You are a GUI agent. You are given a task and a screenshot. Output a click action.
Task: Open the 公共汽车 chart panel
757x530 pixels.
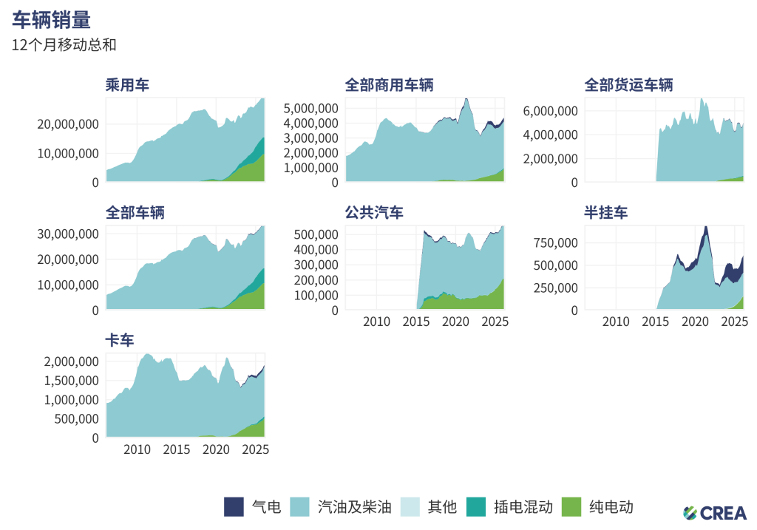coord(425,268)
